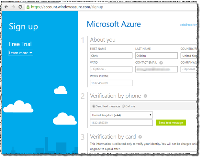This screenshot has width=202, height=159.
Task: Click the Last Name field containing O'Brien
Action: tap(156, 56)
